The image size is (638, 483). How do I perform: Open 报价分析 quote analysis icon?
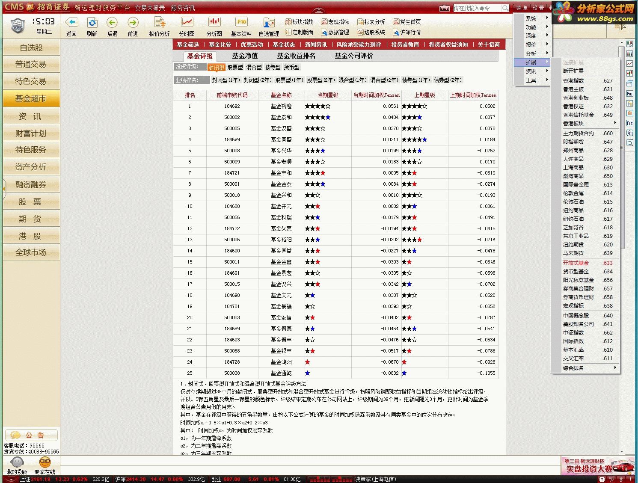click(x=160, y=22)
